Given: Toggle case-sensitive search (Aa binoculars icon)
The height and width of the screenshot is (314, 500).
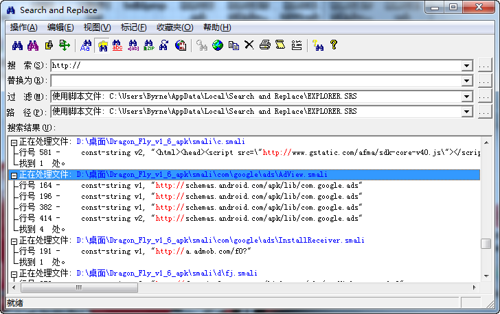Looking at the screenshot, I should [x=85, y=45].
